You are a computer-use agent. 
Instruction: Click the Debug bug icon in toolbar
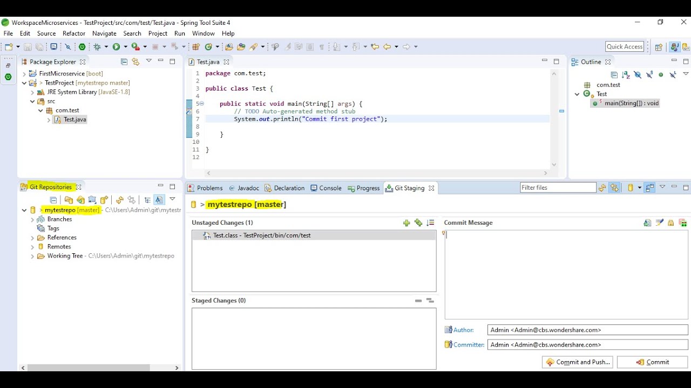(98, 47)
